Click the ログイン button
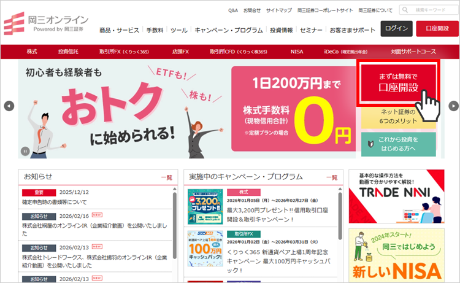This screenshot has width=460, height=283. pos(397,28)
